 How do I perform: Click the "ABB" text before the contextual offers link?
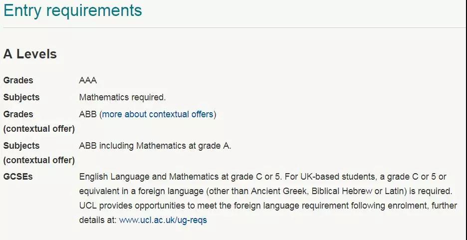click(88, 114)
